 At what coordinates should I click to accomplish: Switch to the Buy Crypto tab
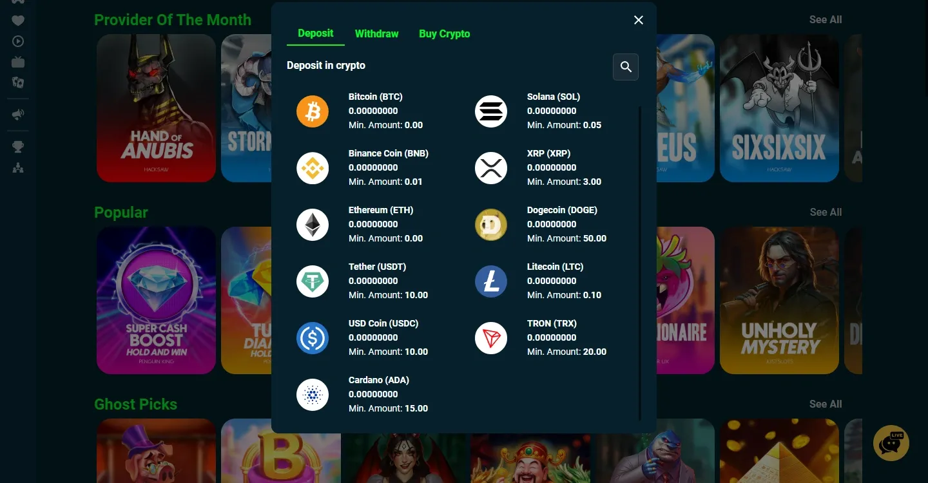click(x=445, y=33)
